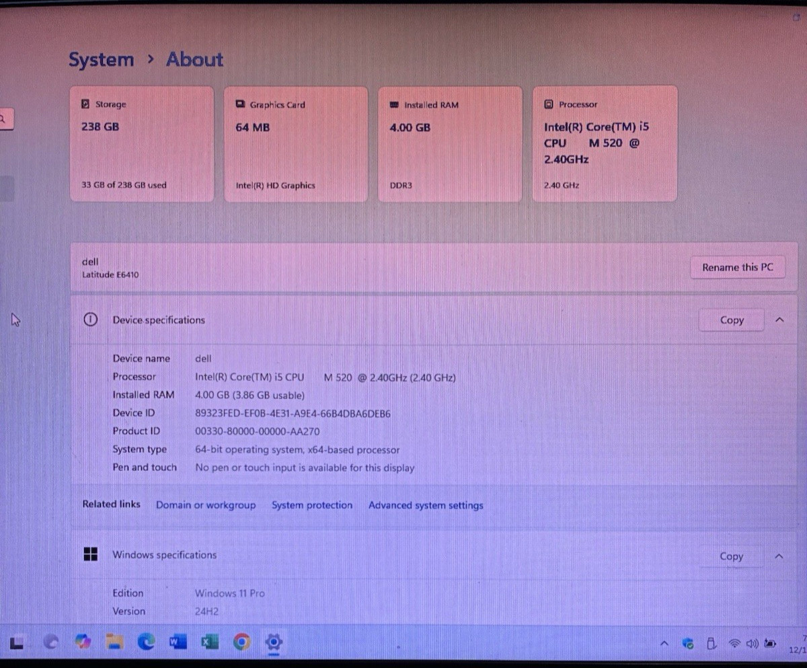Click the Intel HD Graphics label
This screenshot has width=807, height=668.
pos(275,185)
